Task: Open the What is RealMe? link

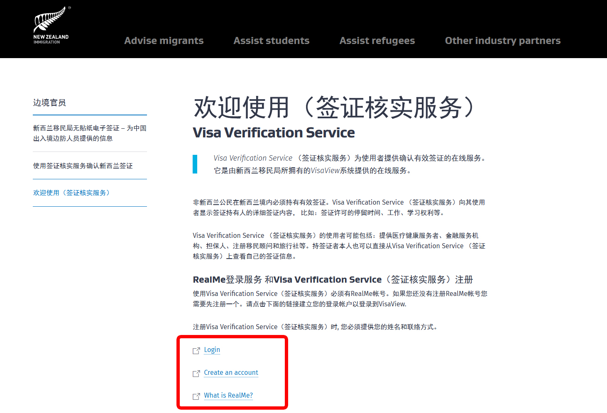Action: click(x=228, y=396)
